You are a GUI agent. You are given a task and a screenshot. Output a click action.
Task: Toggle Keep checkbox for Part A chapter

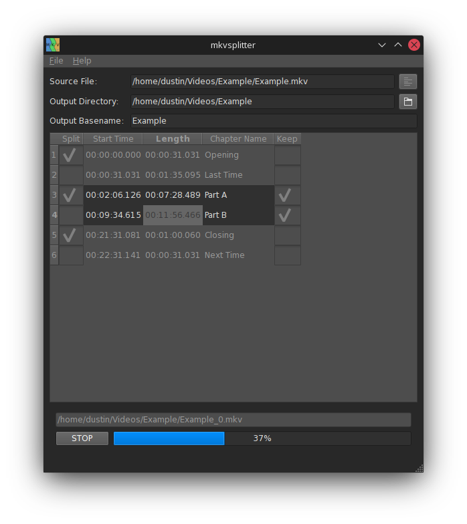(288, 195)
